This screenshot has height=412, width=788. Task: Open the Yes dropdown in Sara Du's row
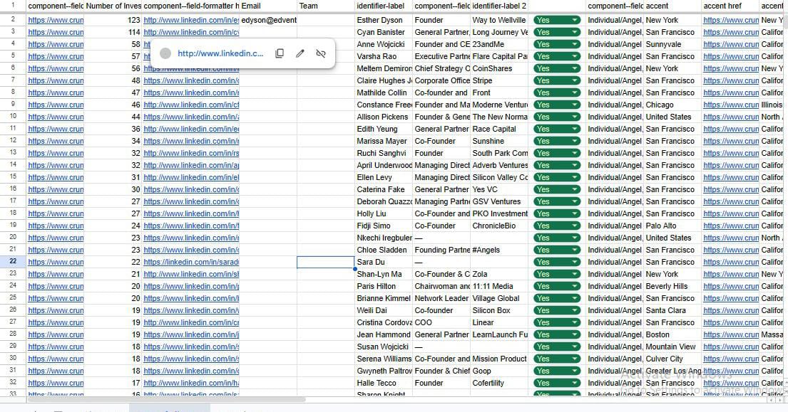557,262
